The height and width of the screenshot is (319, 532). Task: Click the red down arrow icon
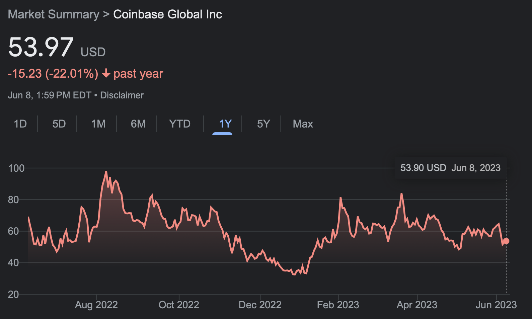[x=106, y=73]
